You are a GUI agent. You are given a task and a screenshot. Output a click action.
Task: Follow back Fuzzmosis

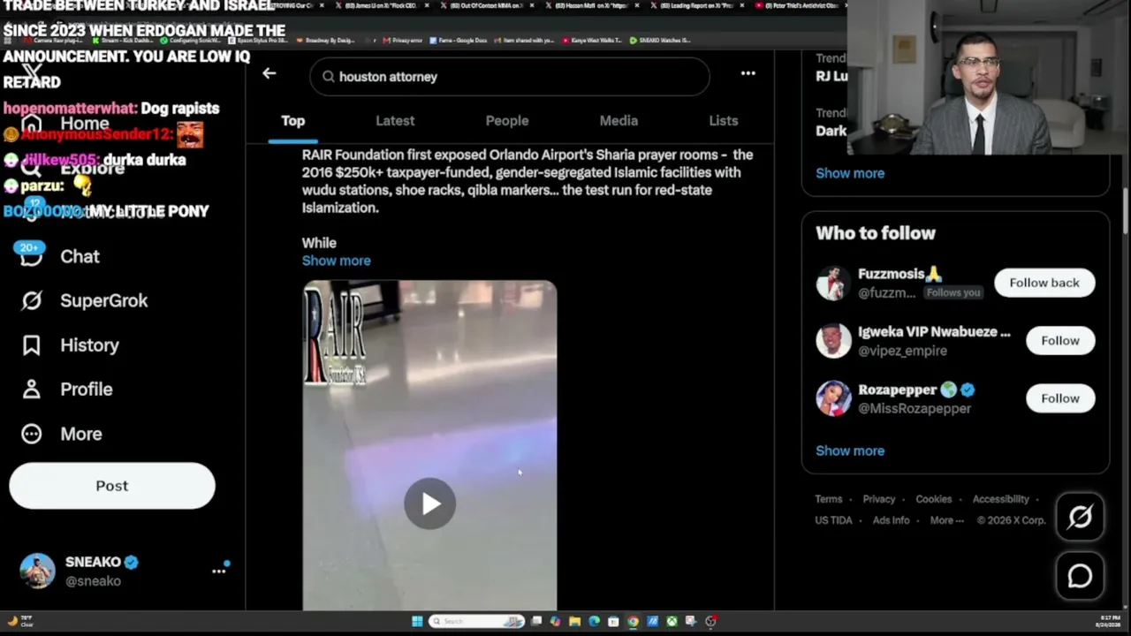[1044, 283]
